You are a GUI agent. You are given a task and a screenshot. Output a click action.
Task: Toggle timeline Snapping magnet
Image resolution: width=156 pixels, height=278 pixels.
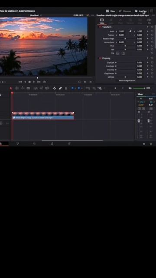coord(55,88)
